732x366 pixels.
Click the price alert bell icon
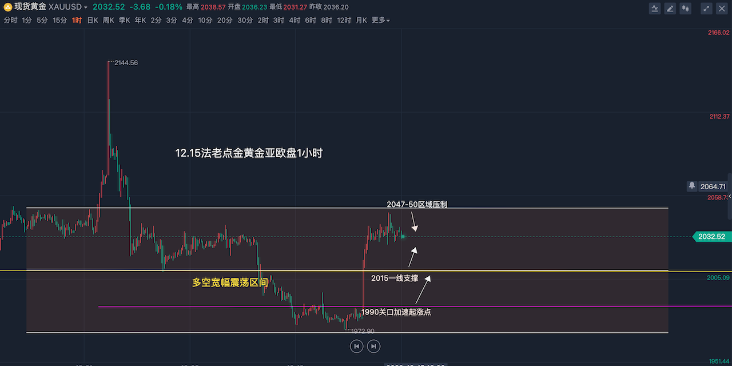pyautogui.click(x=692, y=186)
